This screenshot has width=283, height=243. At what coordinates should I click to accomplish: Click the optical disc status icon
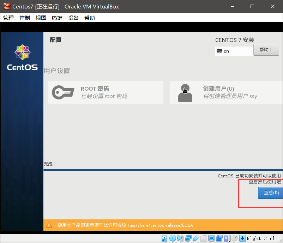173,238
